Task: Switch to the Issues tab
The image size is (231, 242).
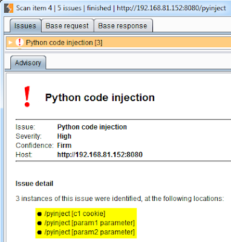Action: pyautogui.click(x=25, y=25)
